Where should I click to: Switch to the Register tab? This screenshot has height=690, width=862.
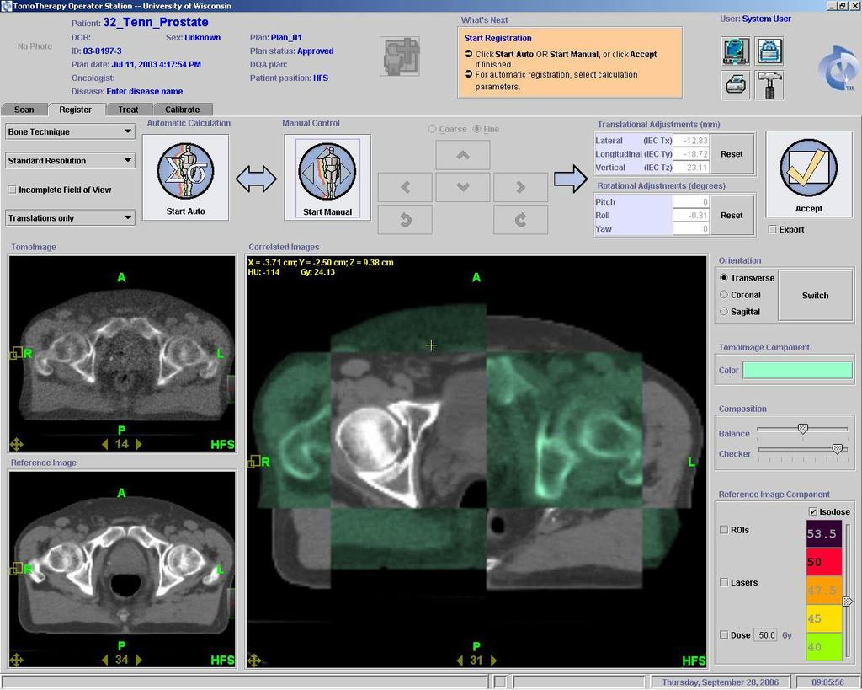pos(75,110)
